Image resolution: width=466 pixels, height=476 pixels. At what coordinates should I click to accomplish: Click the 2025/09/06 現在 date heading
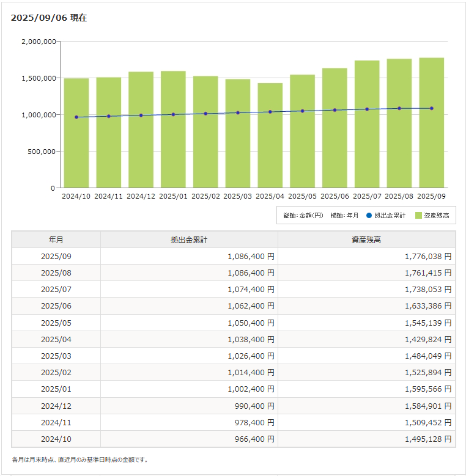[49, 18]
